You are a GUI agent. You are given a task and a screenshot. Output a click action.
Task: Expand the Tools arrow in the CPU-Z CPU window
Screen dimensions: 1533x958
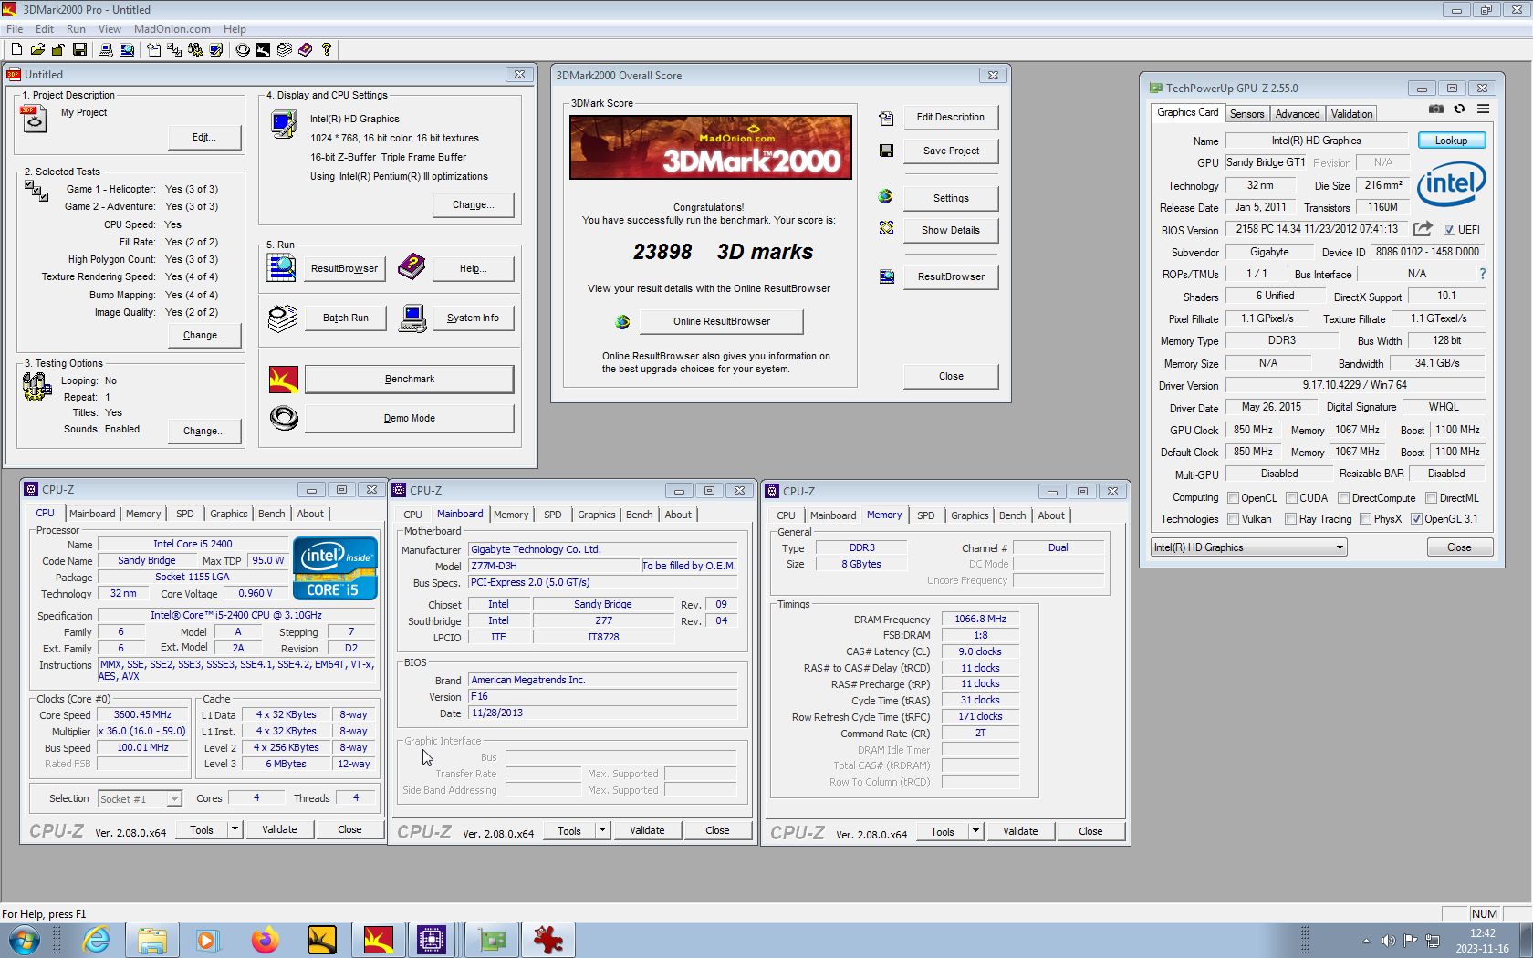coord(235,829)
